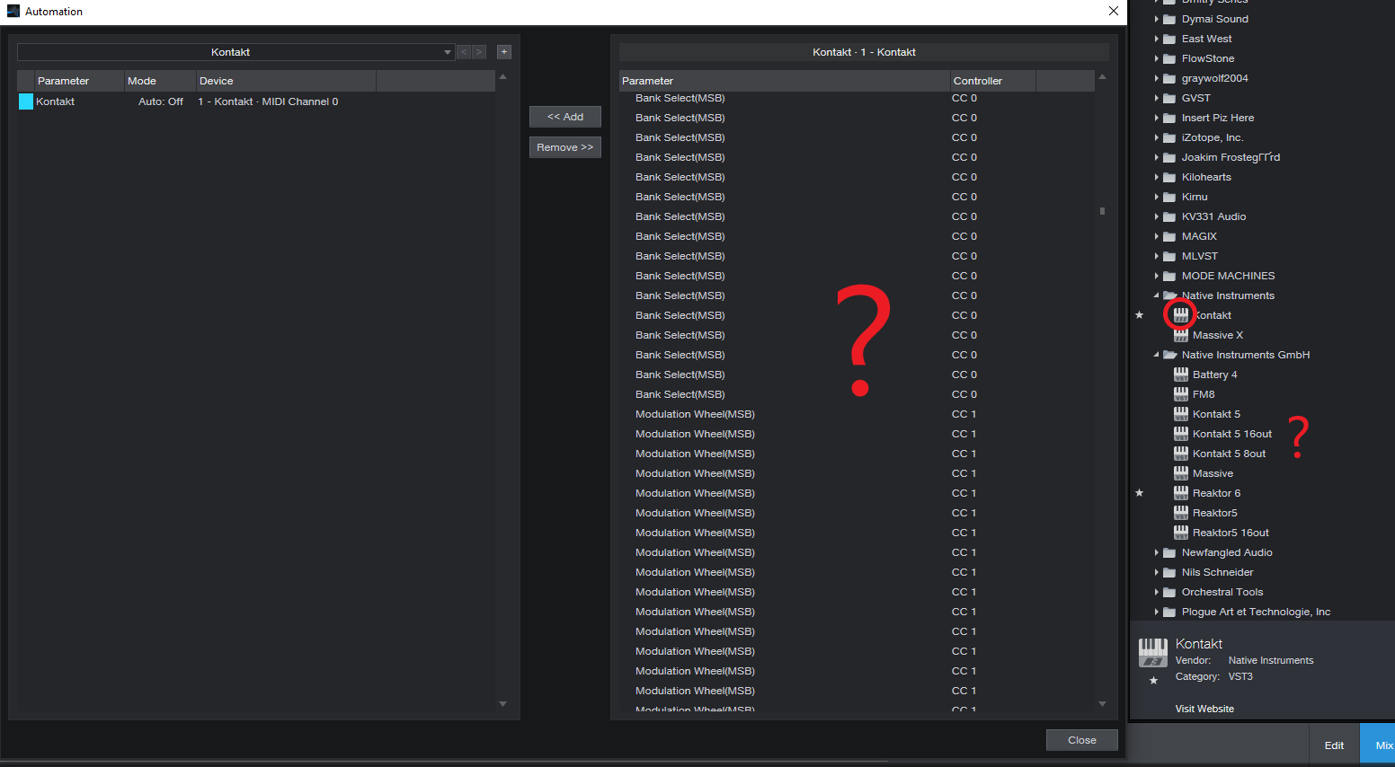The image size is (1395, 767).
Task: Click the iZotope, Inc. folder icon
Action: pyautogui.click(x=1169, y=137)
